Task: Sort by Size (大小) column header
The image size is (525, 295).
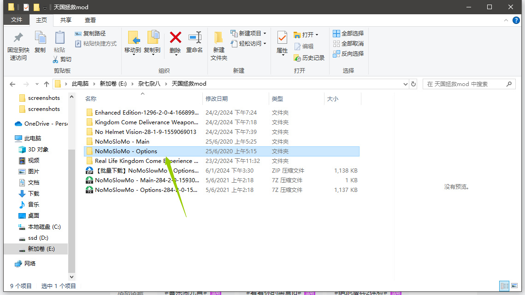Action: pyautogui.click(x=342, y=98)
